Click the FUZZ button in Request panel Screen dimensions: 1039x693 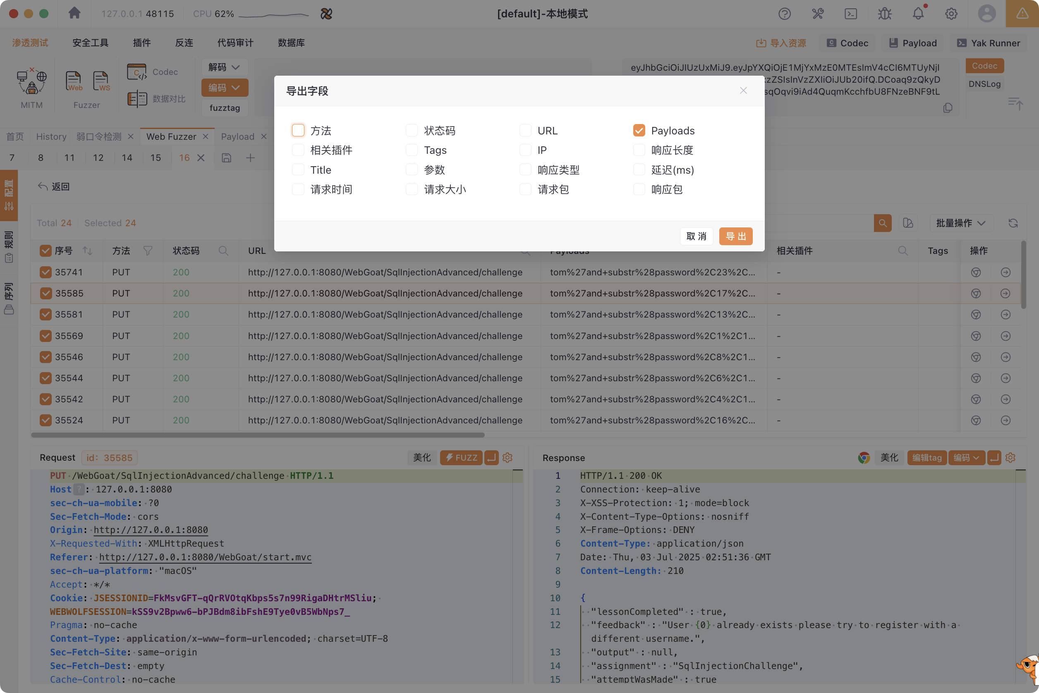point(461,457)
